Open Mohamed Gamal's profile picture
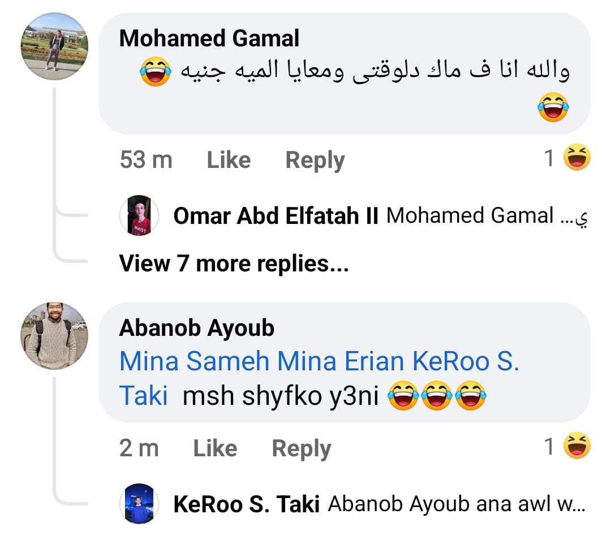611x540 pixels. coord(54,46)
